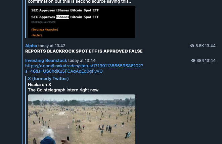Click the 5.8K view count
The image size is (222, 144).
[199, 46]
